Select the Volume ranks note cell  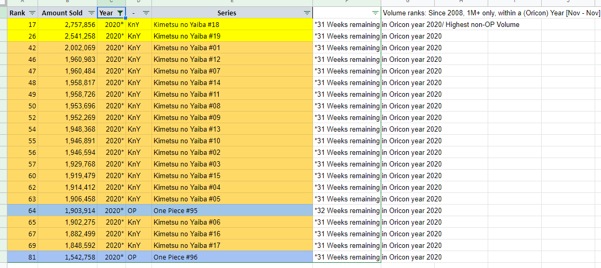[491, 13]
